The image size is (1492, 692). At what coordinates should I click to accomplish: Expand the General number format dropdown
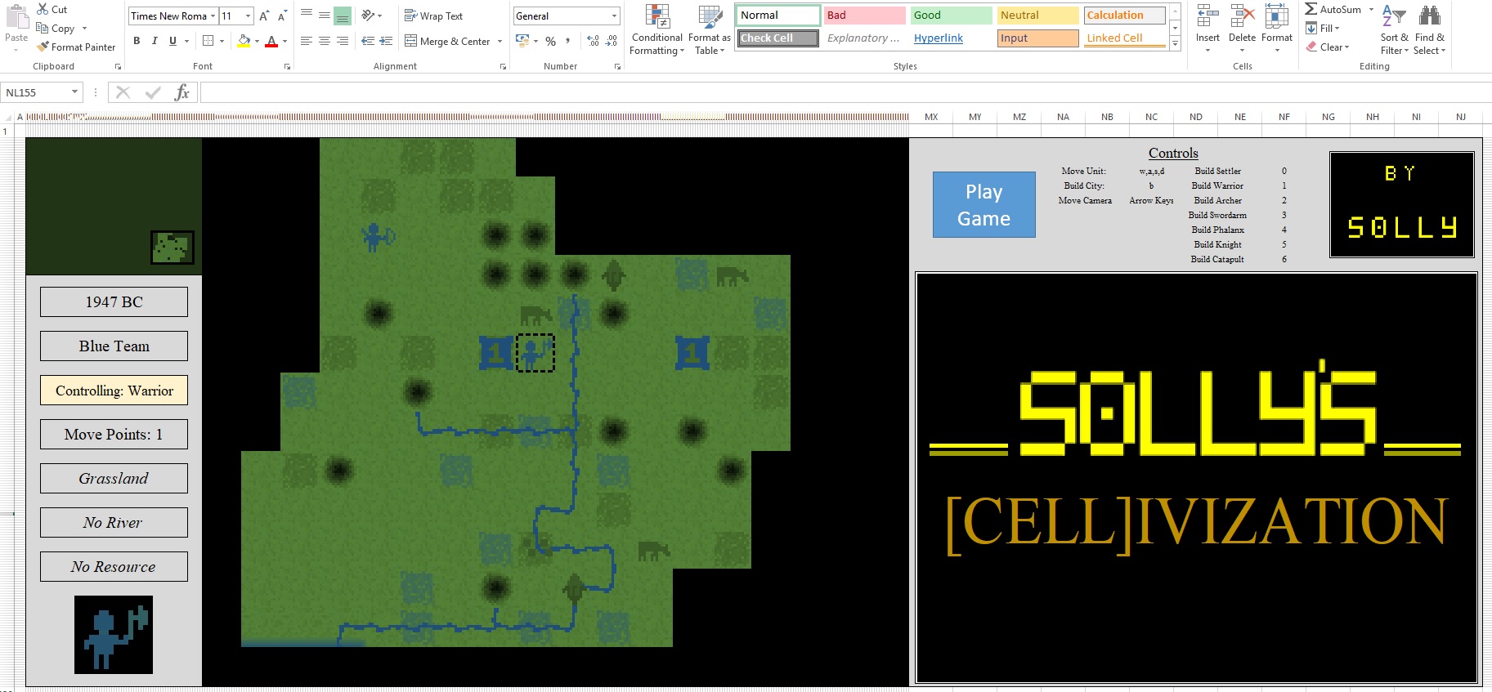[614, 16]
